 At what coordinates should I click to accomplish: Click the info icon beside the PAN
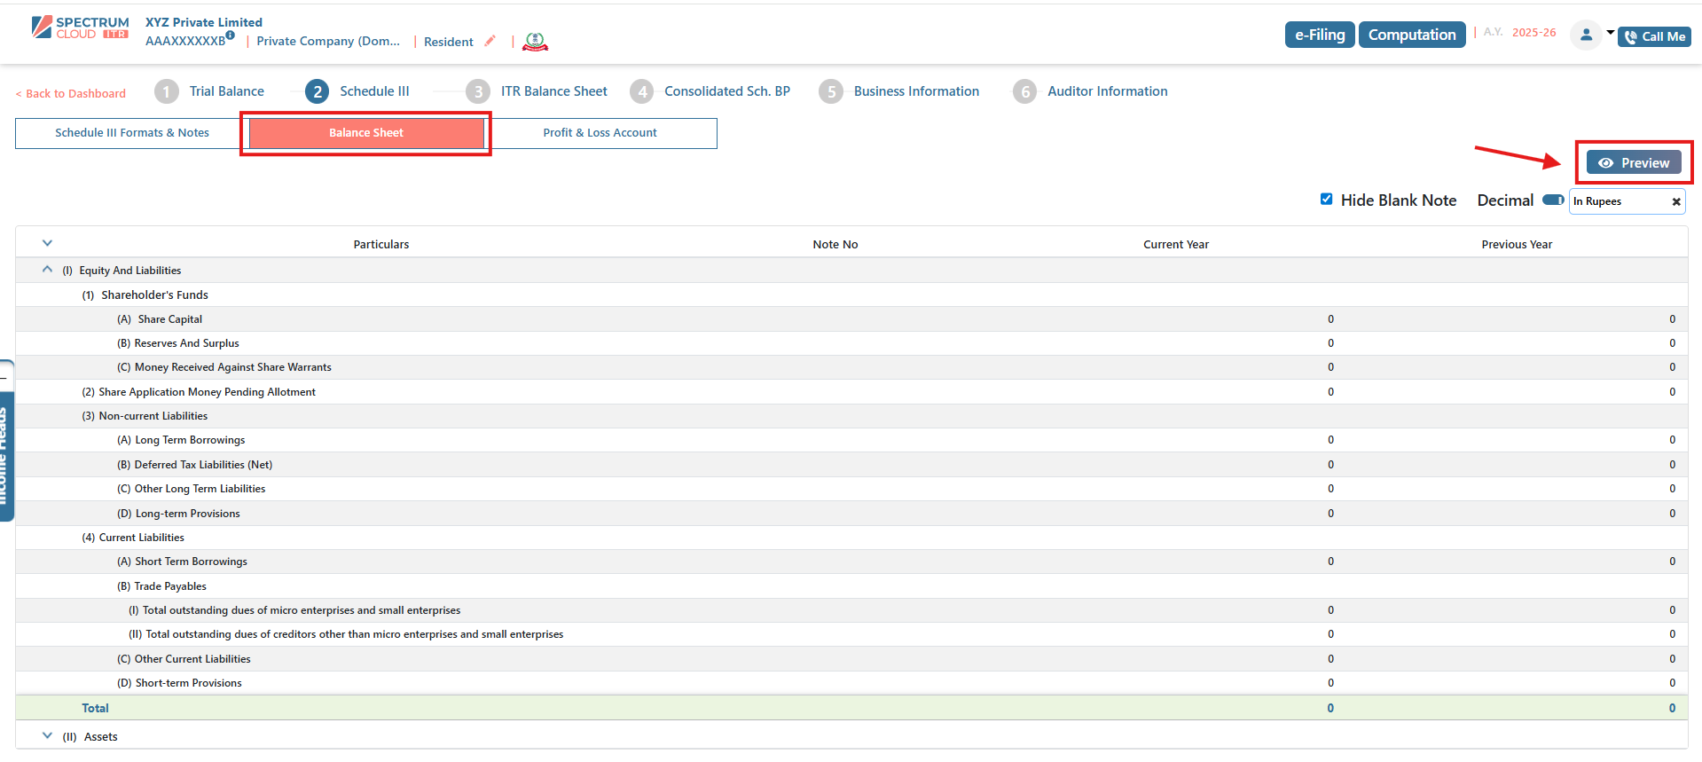pyautogui.click(x=231, y=35)
